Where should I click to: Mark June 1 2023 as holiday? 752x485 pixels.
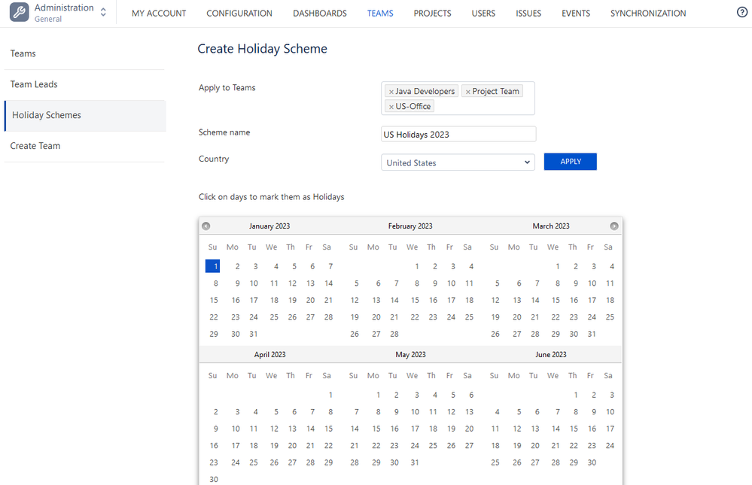[x=576, y=395]
